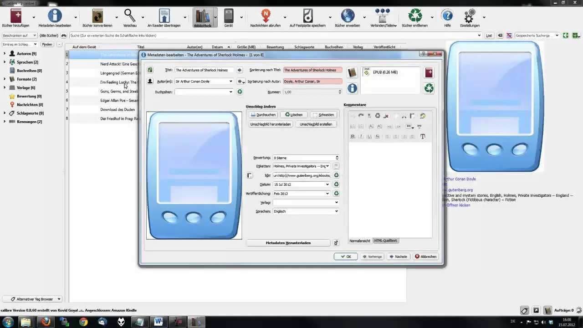Click the binoculars advanced search icon
Image resolution: width=583 pixels, height=328 pixels.
64,36
